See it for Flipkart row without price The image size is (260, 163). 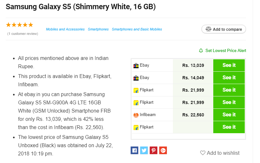[229, 127]
